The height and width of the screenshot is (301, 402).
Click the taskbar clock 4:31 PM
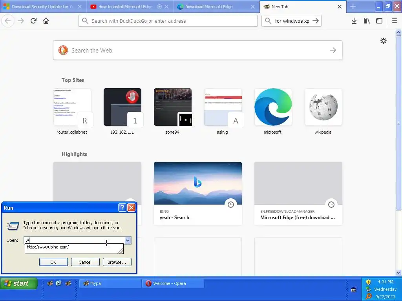click(386, 282)
